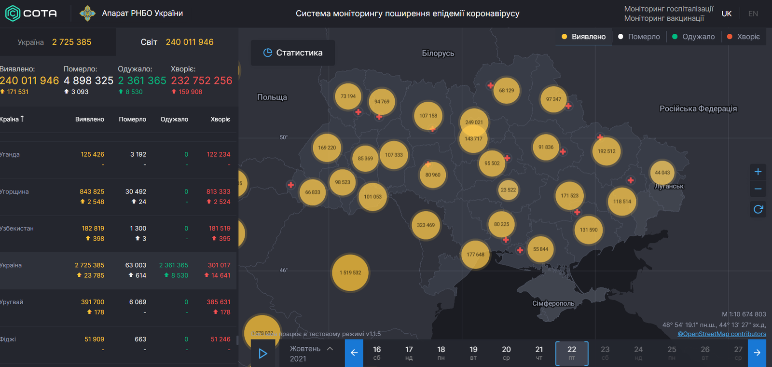Switch to the Україна tab
The width and height of the screenshot is (772, 367).
tap(54, 42)
